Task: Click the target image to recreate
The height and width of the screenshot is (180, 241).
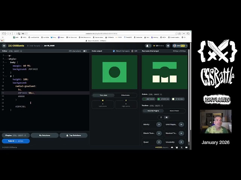Action: pyautogui.click(x=165, y=72)
